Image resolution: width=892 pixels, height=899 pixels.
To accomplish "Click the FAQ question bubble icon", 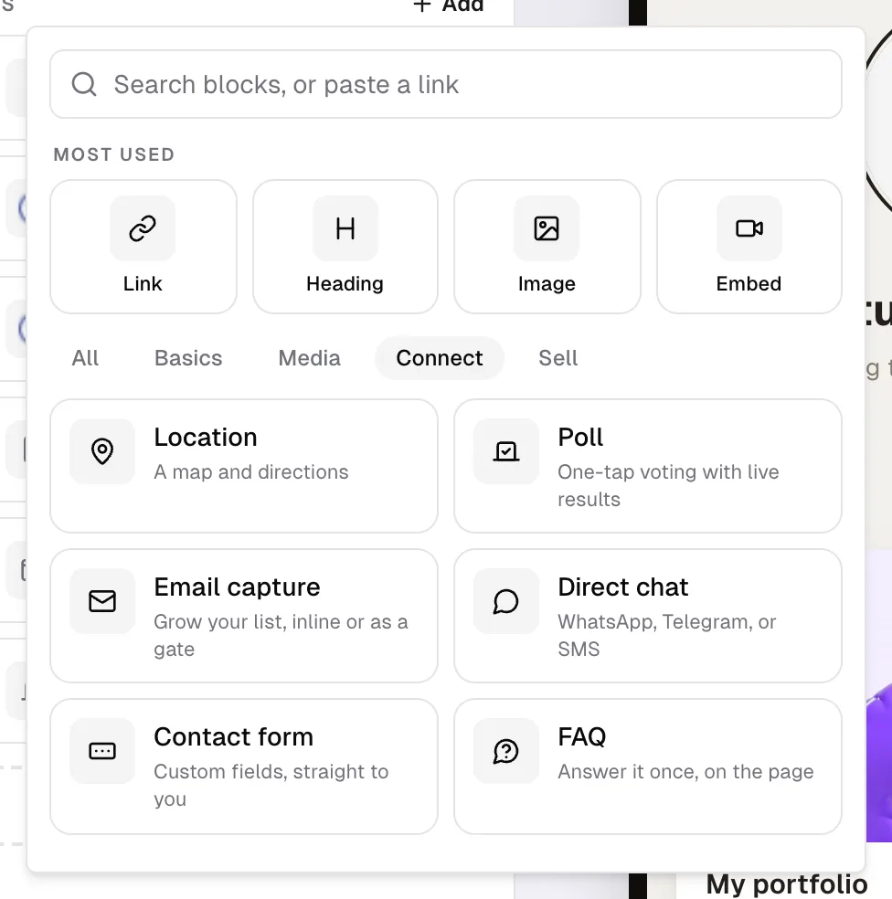I will point(506,750).
